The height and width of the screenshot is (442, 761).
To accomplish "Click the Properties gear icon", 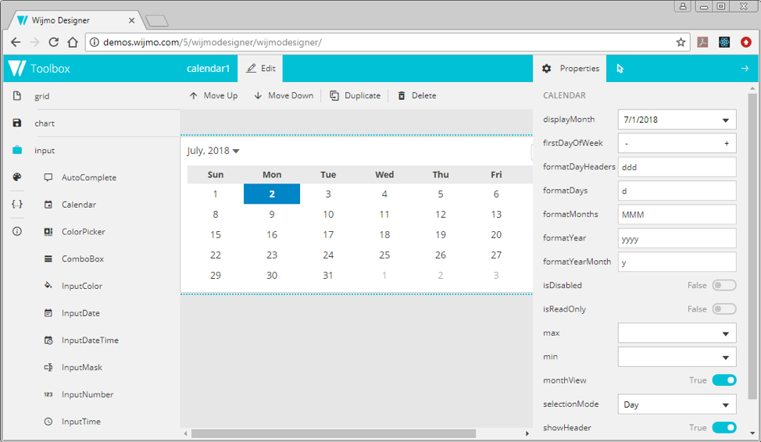I will (x=546, y=69).
